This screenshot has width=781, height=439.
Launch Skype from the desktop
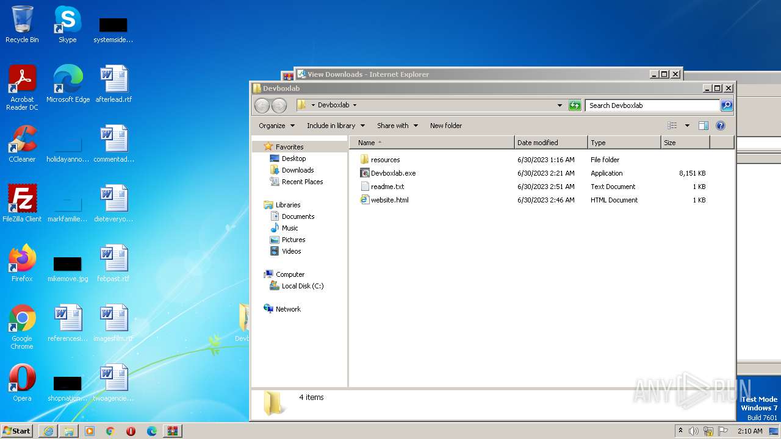point(68,24)
